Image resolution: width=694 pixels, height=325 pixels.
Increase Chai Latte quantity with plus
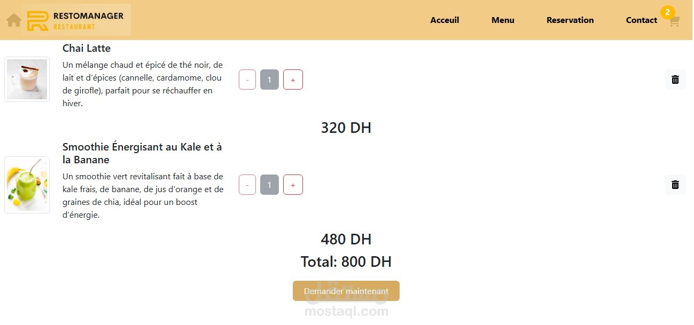[293, 80]
